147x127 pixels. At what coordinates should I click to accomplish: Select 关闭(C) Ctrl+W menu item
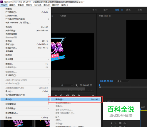[26, 27]
